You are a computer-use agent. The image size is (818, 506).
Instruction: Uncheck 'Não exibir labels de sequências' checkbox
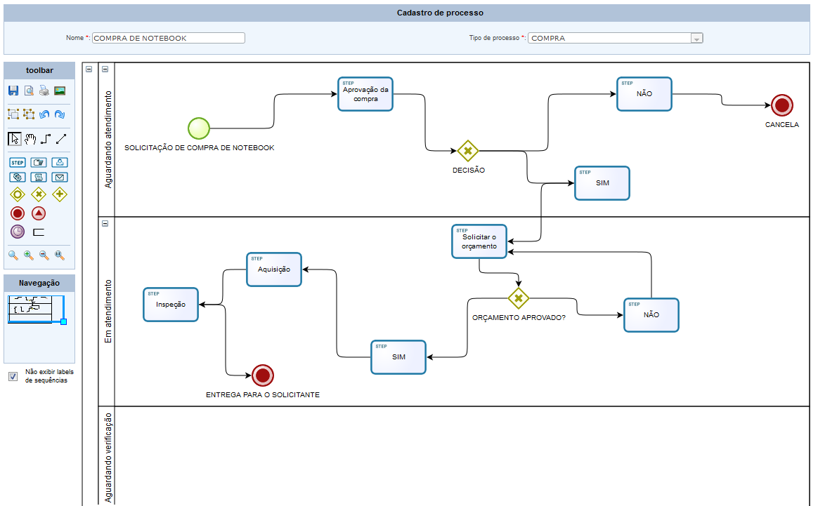pyautogui.click(x=13, y=376)
